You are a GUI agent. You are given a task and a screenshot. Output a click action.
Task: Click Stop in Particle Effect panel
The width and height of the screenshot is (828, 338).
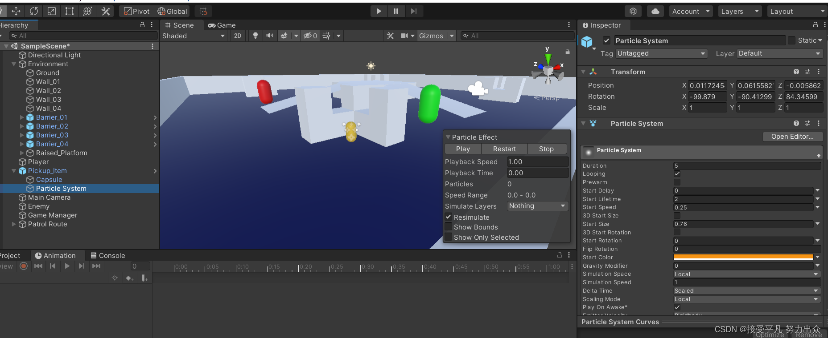pyautogui.click(x=546, y=149)
